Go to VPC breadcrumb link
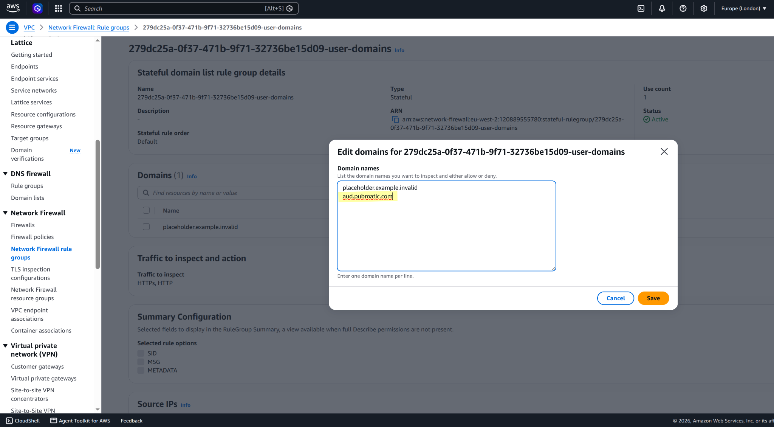Image resolution: width=774 pixels, height=427 pixels. (29, 27)
